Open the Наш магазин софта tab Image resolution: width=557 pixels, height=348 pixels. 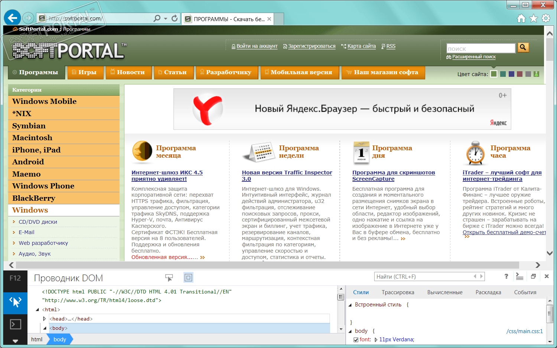click(383, 73)
